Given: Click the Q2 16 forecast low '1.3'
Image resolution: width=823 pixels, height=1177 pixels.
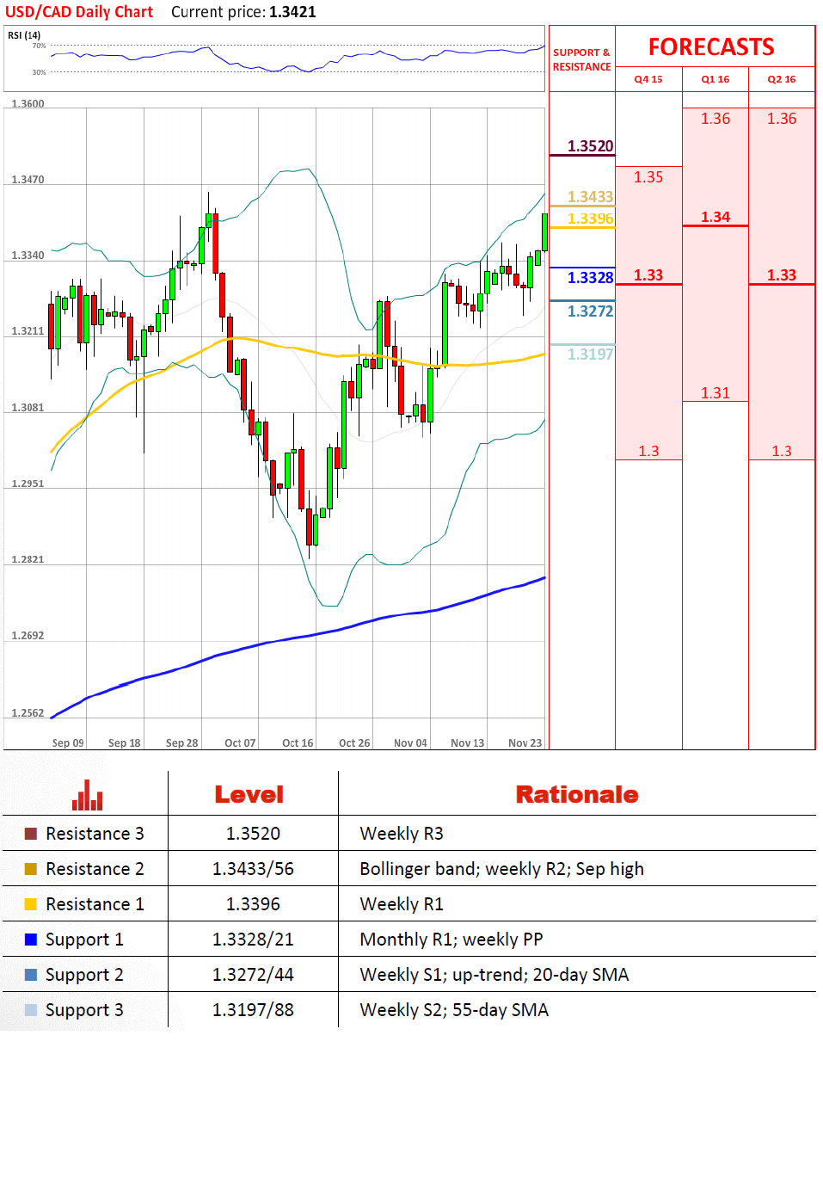Looking at the screenshot, I should tap(782, 451).
